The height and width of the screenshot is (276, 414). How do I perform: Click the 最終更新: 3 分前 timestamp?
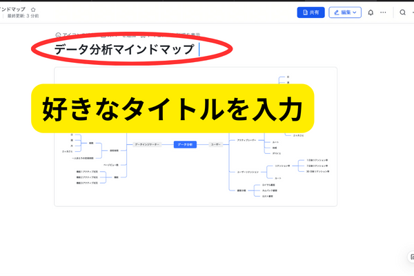pyautogui.click(x=23, y=16)
